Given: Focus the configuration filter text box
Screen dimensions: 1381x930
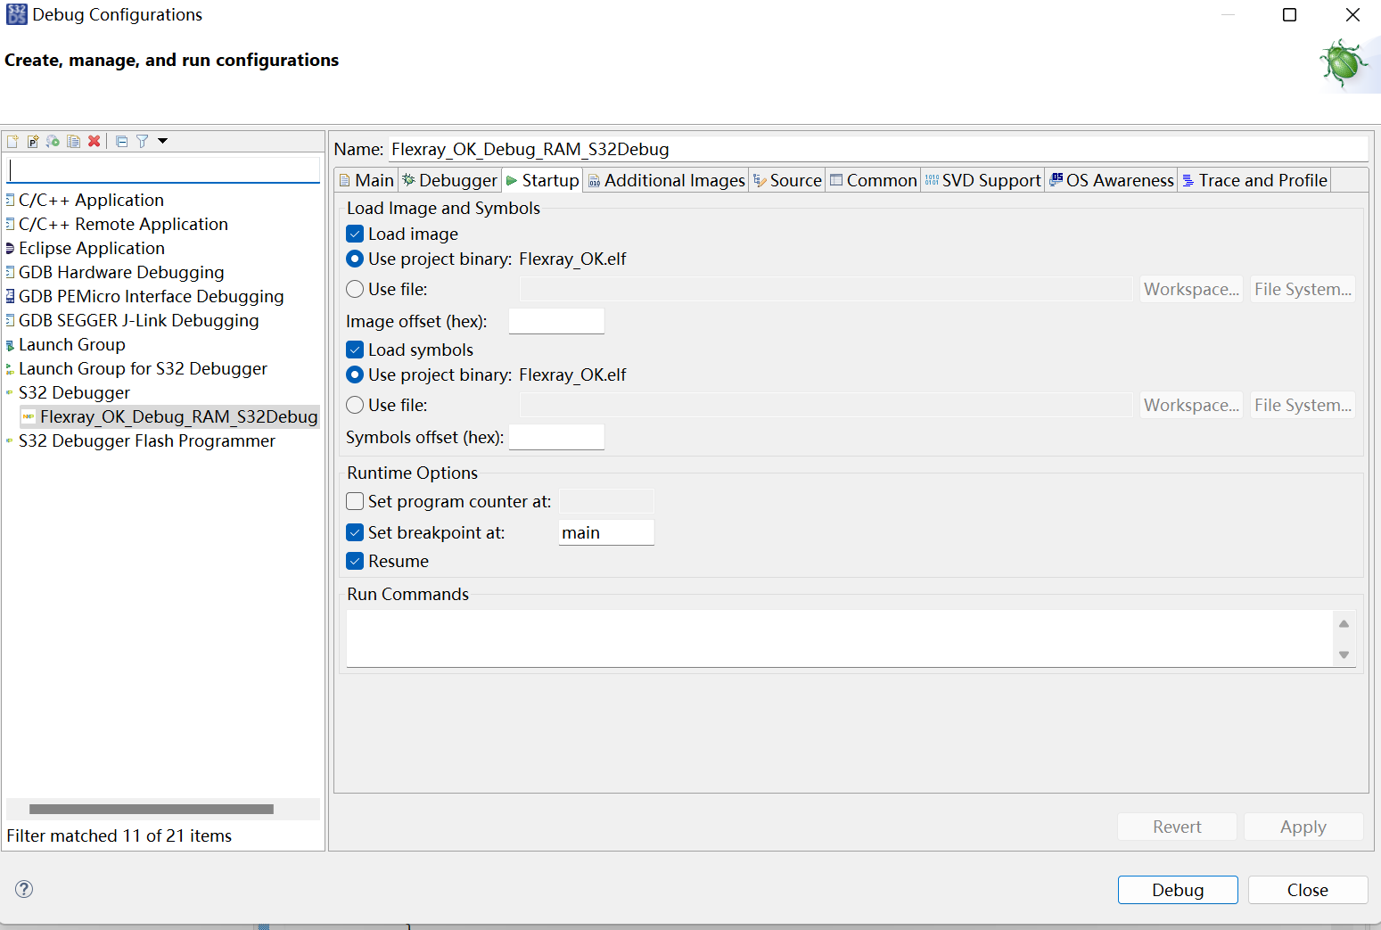Looking at the screenshot, I should coord(163,169).
